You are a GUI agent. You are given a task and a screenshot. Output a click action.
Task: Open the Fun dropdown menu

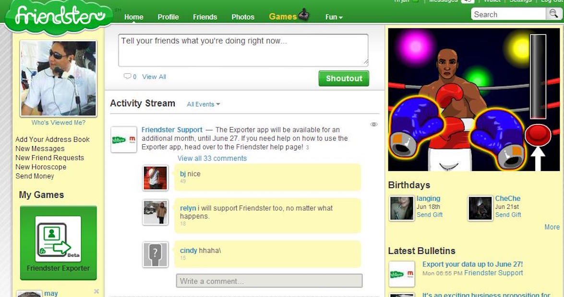[x=334, y=17]
